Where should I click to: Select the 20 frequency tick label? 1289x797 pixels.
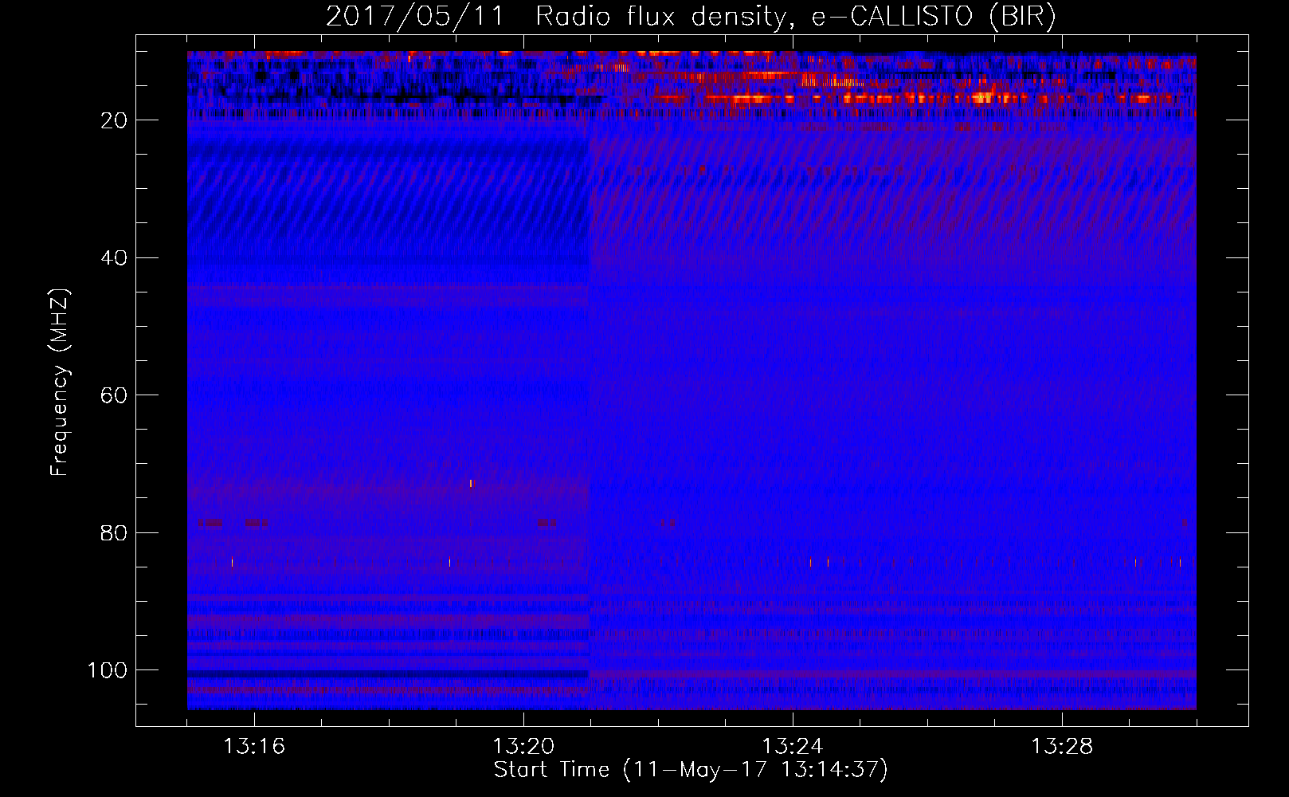(115, 120)
